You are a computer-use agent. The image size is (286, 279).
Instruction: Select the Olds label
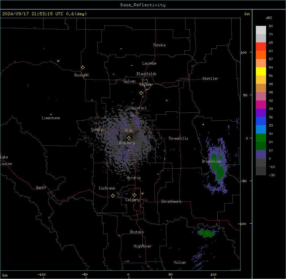coord(129,131)
